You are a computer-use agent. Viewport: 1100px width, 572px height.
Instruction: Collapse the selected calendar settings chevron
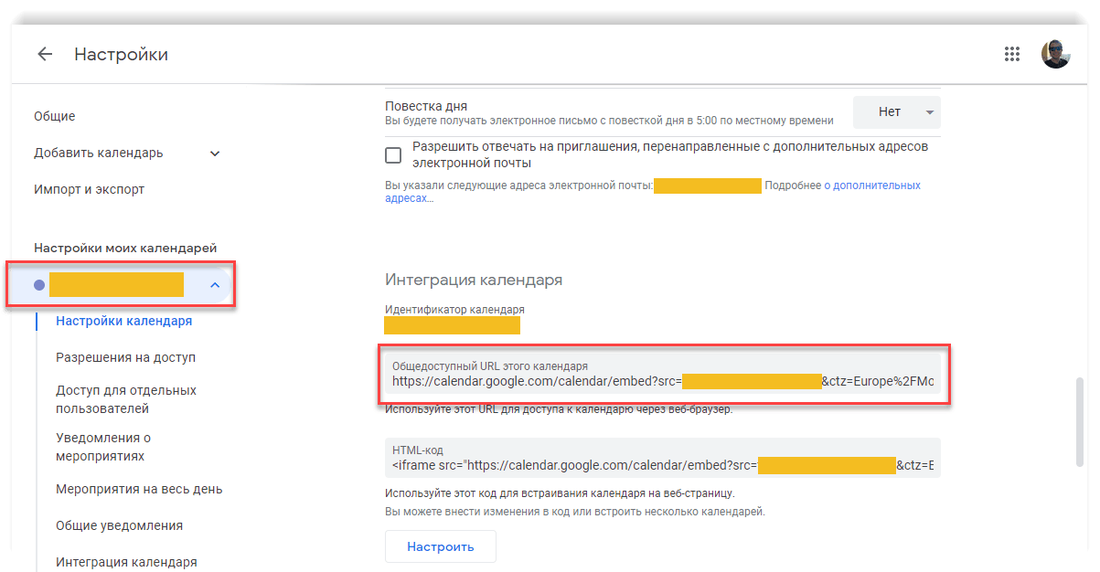click(215, 285)
